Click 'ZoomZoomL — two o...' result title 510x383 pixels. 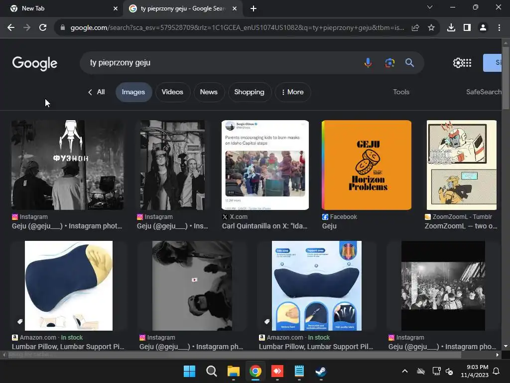[461, 226]
